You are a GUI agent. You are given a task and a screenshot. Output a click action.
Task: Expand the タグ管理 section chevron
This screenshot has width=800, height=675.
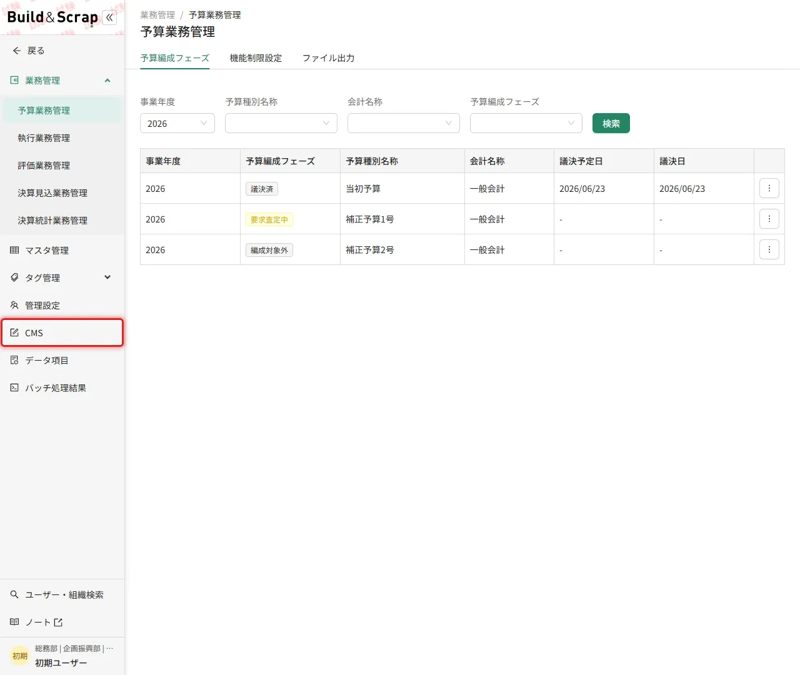click(x=107, y=278)
